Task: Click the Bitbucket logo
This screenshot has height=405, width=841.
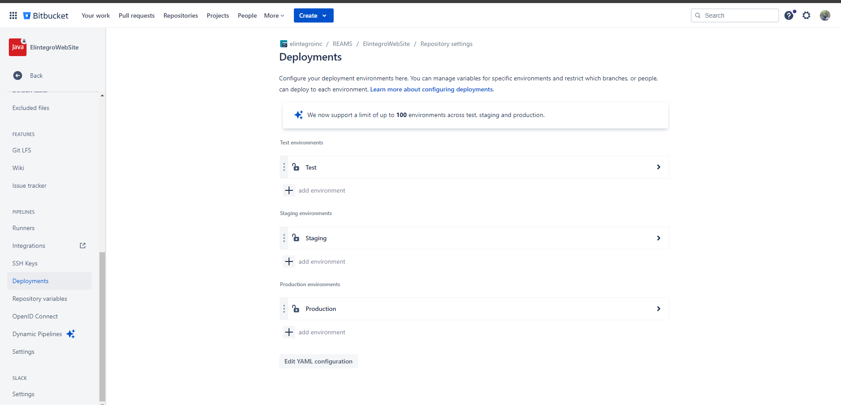Action: coord(46,15)
